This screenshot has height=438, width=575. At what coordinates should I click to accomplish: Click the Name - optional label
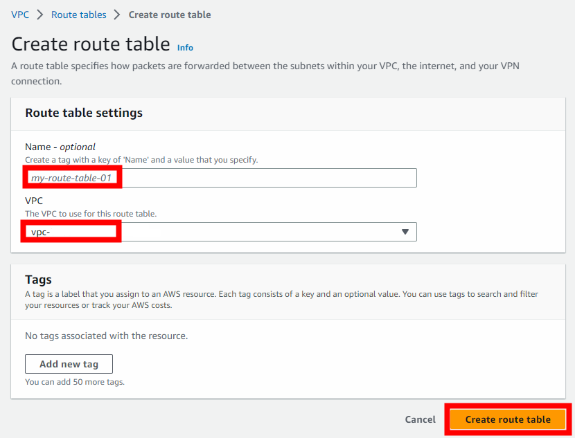click(x=54, y=147)
